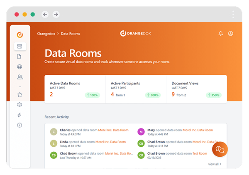Click the Document Views 350% badge
Image resolution: width=249 pixels, height=175 pixels.
pos(214,95)
